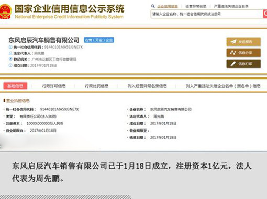Click the registered capital value 10000.000000万人民币
267x199 pixels.
tap(45, 123)
